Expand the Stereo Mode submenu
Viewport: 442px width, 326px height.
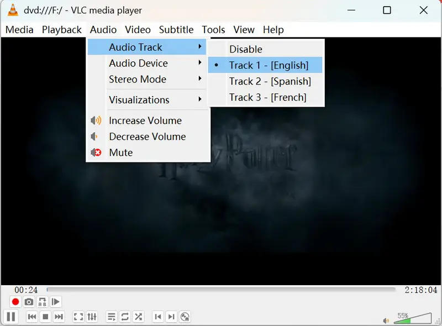pos(147,79)
